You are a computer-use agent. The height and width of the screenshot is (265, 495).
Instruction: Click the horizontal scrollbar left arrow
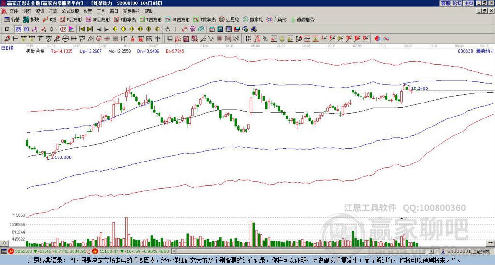coord(174,251)
